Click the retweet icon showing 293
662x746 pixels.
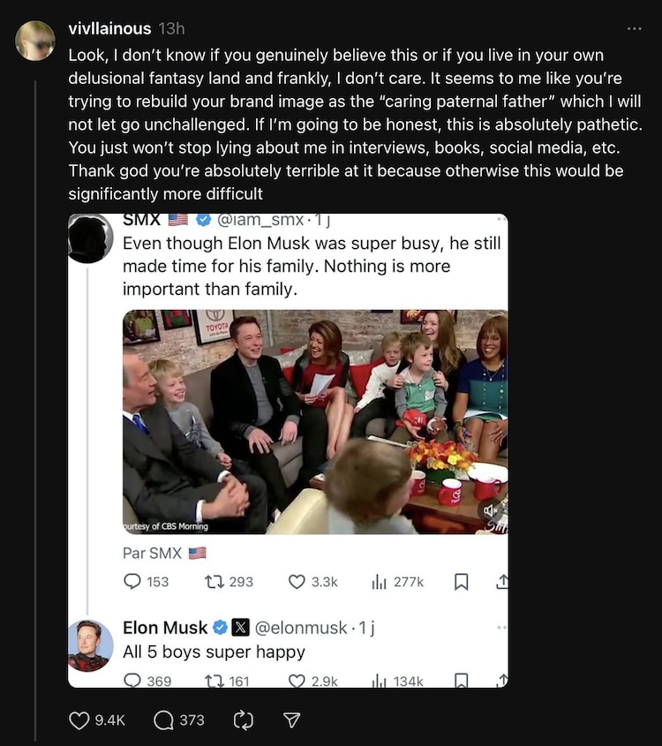(x=214, y=581)
